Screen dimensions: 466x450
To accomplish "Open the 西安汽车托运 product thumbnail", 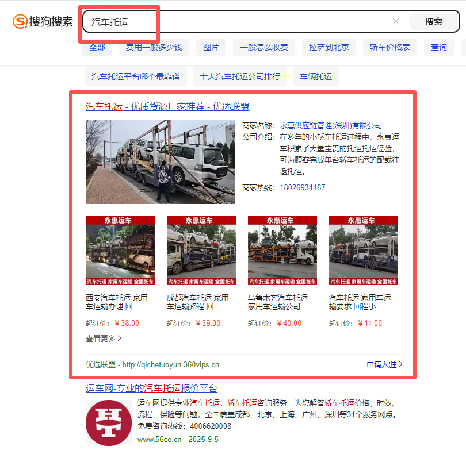I will pos(120,251).
